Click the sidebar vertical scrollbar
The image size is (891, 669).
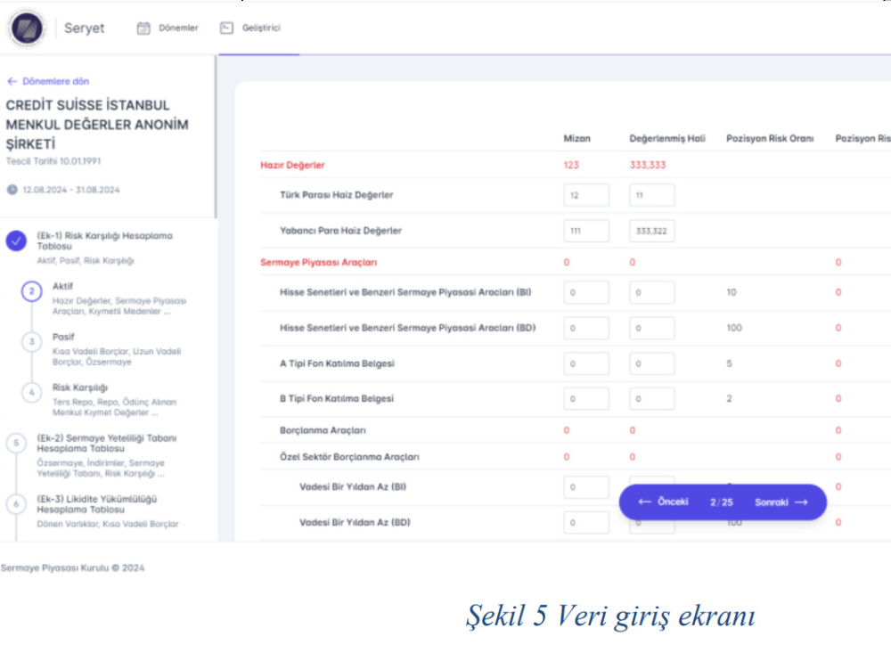[216, 136]
